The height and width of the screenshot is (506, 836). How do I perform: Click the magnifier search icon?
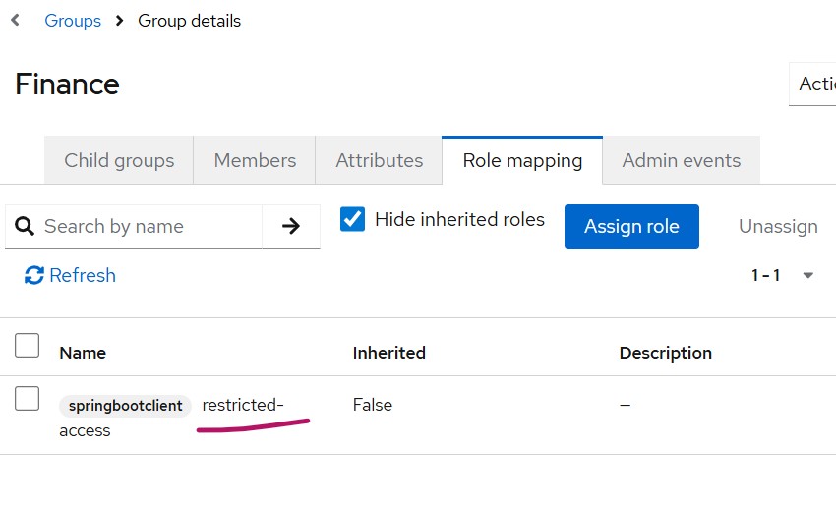coord(26,227)
